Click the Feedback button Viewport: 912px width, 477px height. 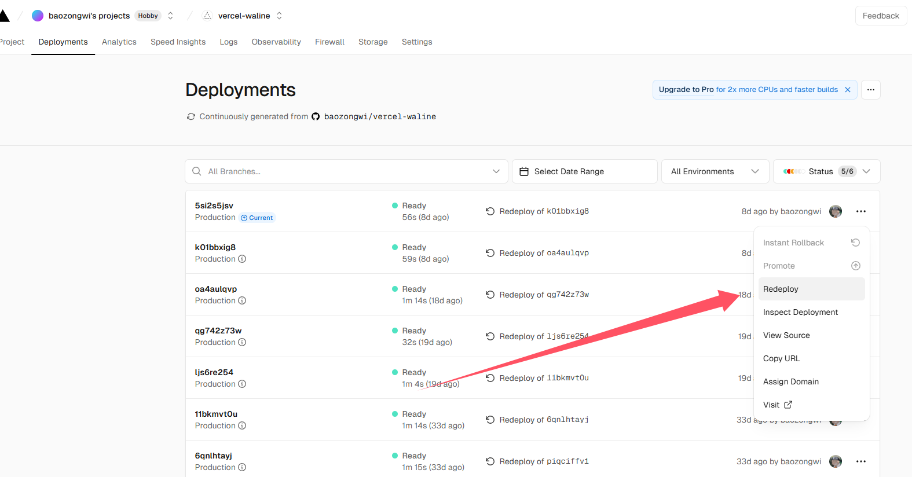[x=881, y=16]
